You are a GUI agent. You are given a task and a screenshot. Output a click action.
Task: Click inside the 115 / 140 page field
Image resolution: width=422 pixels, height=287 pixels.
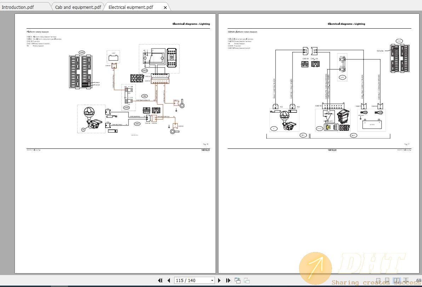188,280
